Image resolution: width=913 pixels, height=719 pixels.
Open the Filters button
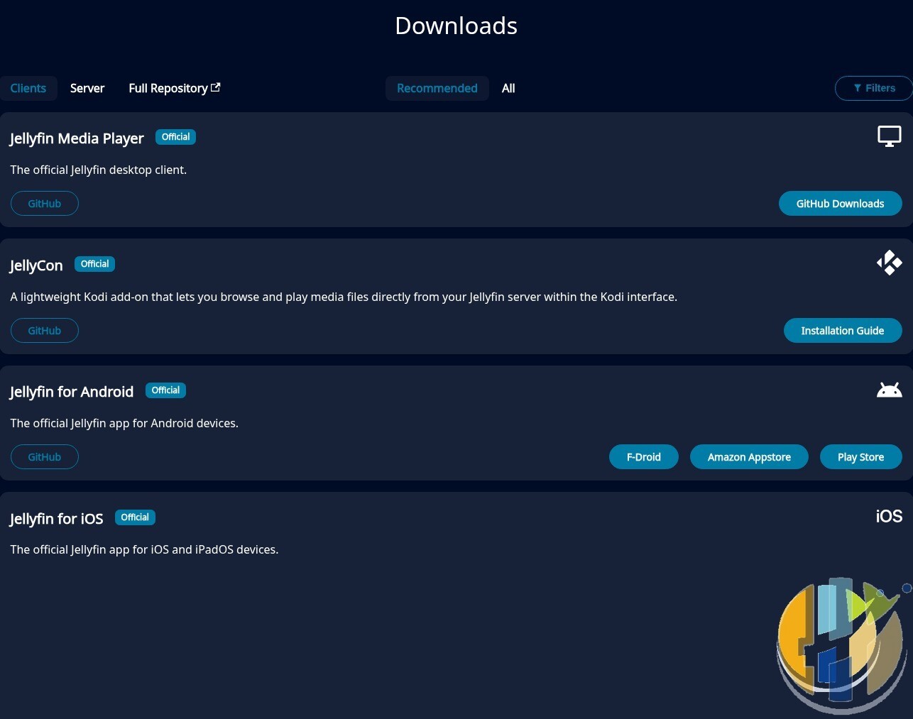tap(874, 88)
